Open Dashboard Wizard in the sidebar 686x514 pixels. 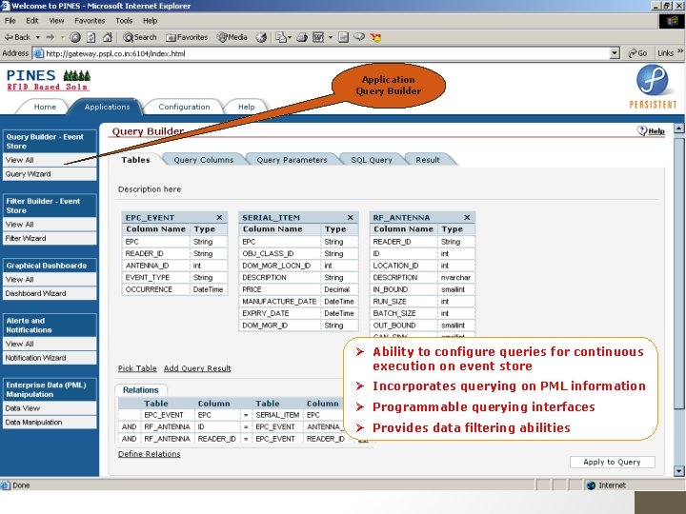coord(50,293)
